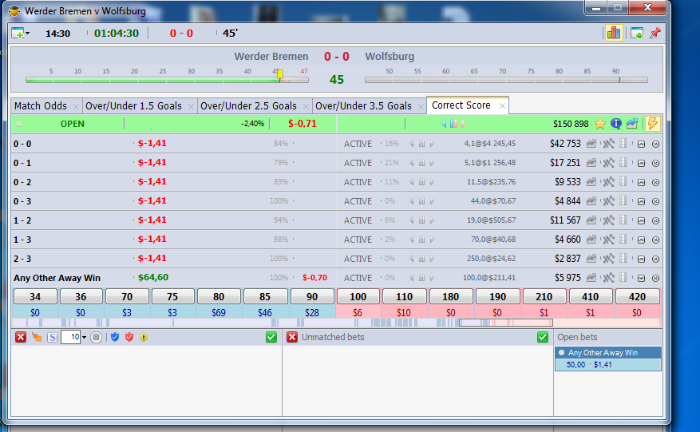Step forward with the pink right arrow
Image resolution: width=700 pixels, height=432 pixels.
point(464,124)
